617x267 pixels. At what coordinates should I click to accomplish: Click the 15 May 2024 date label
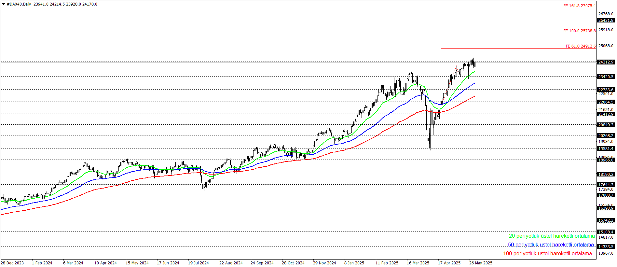point(137,263)
